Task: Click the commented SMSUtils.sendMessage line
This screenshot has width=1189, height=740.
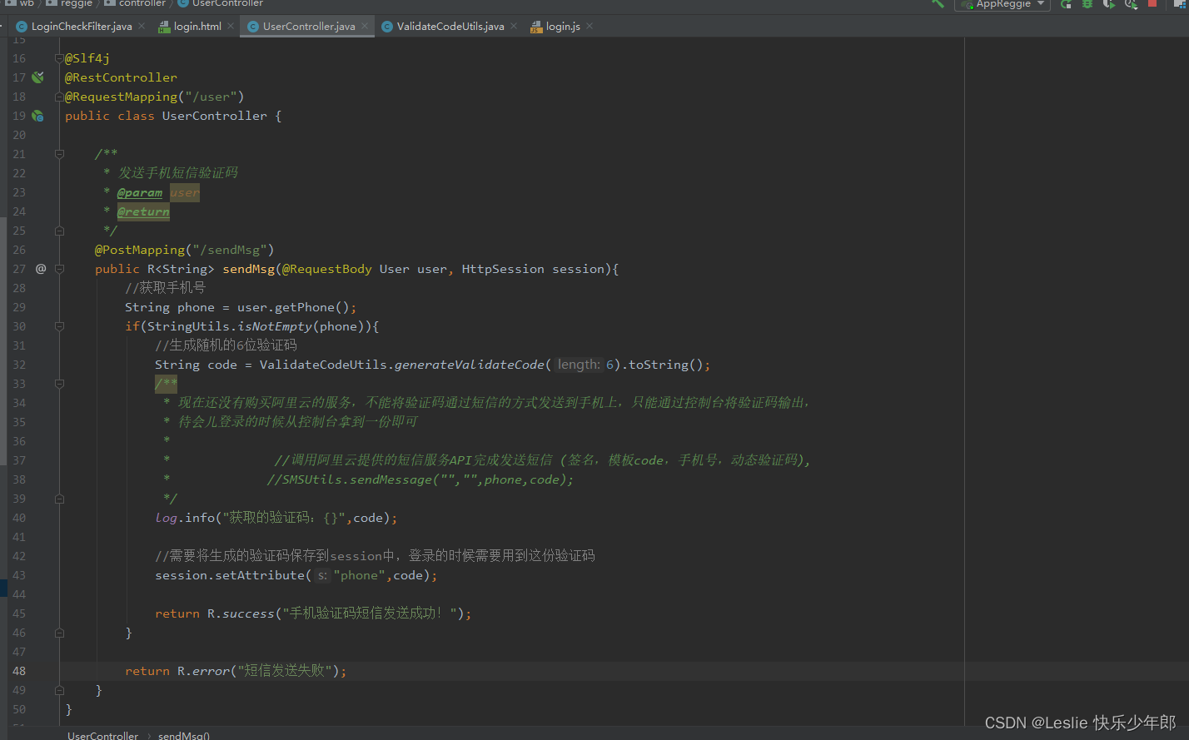Action: [x=420, y=479]
